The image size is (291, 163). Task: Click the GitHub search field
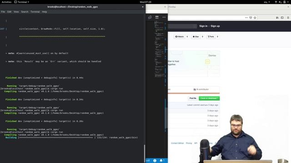tap(182, 26)
